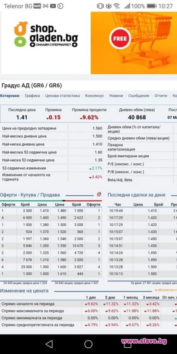Click the buy offer price 1.000
Viewport: 177px width, 354px height.
click(44, 273)
